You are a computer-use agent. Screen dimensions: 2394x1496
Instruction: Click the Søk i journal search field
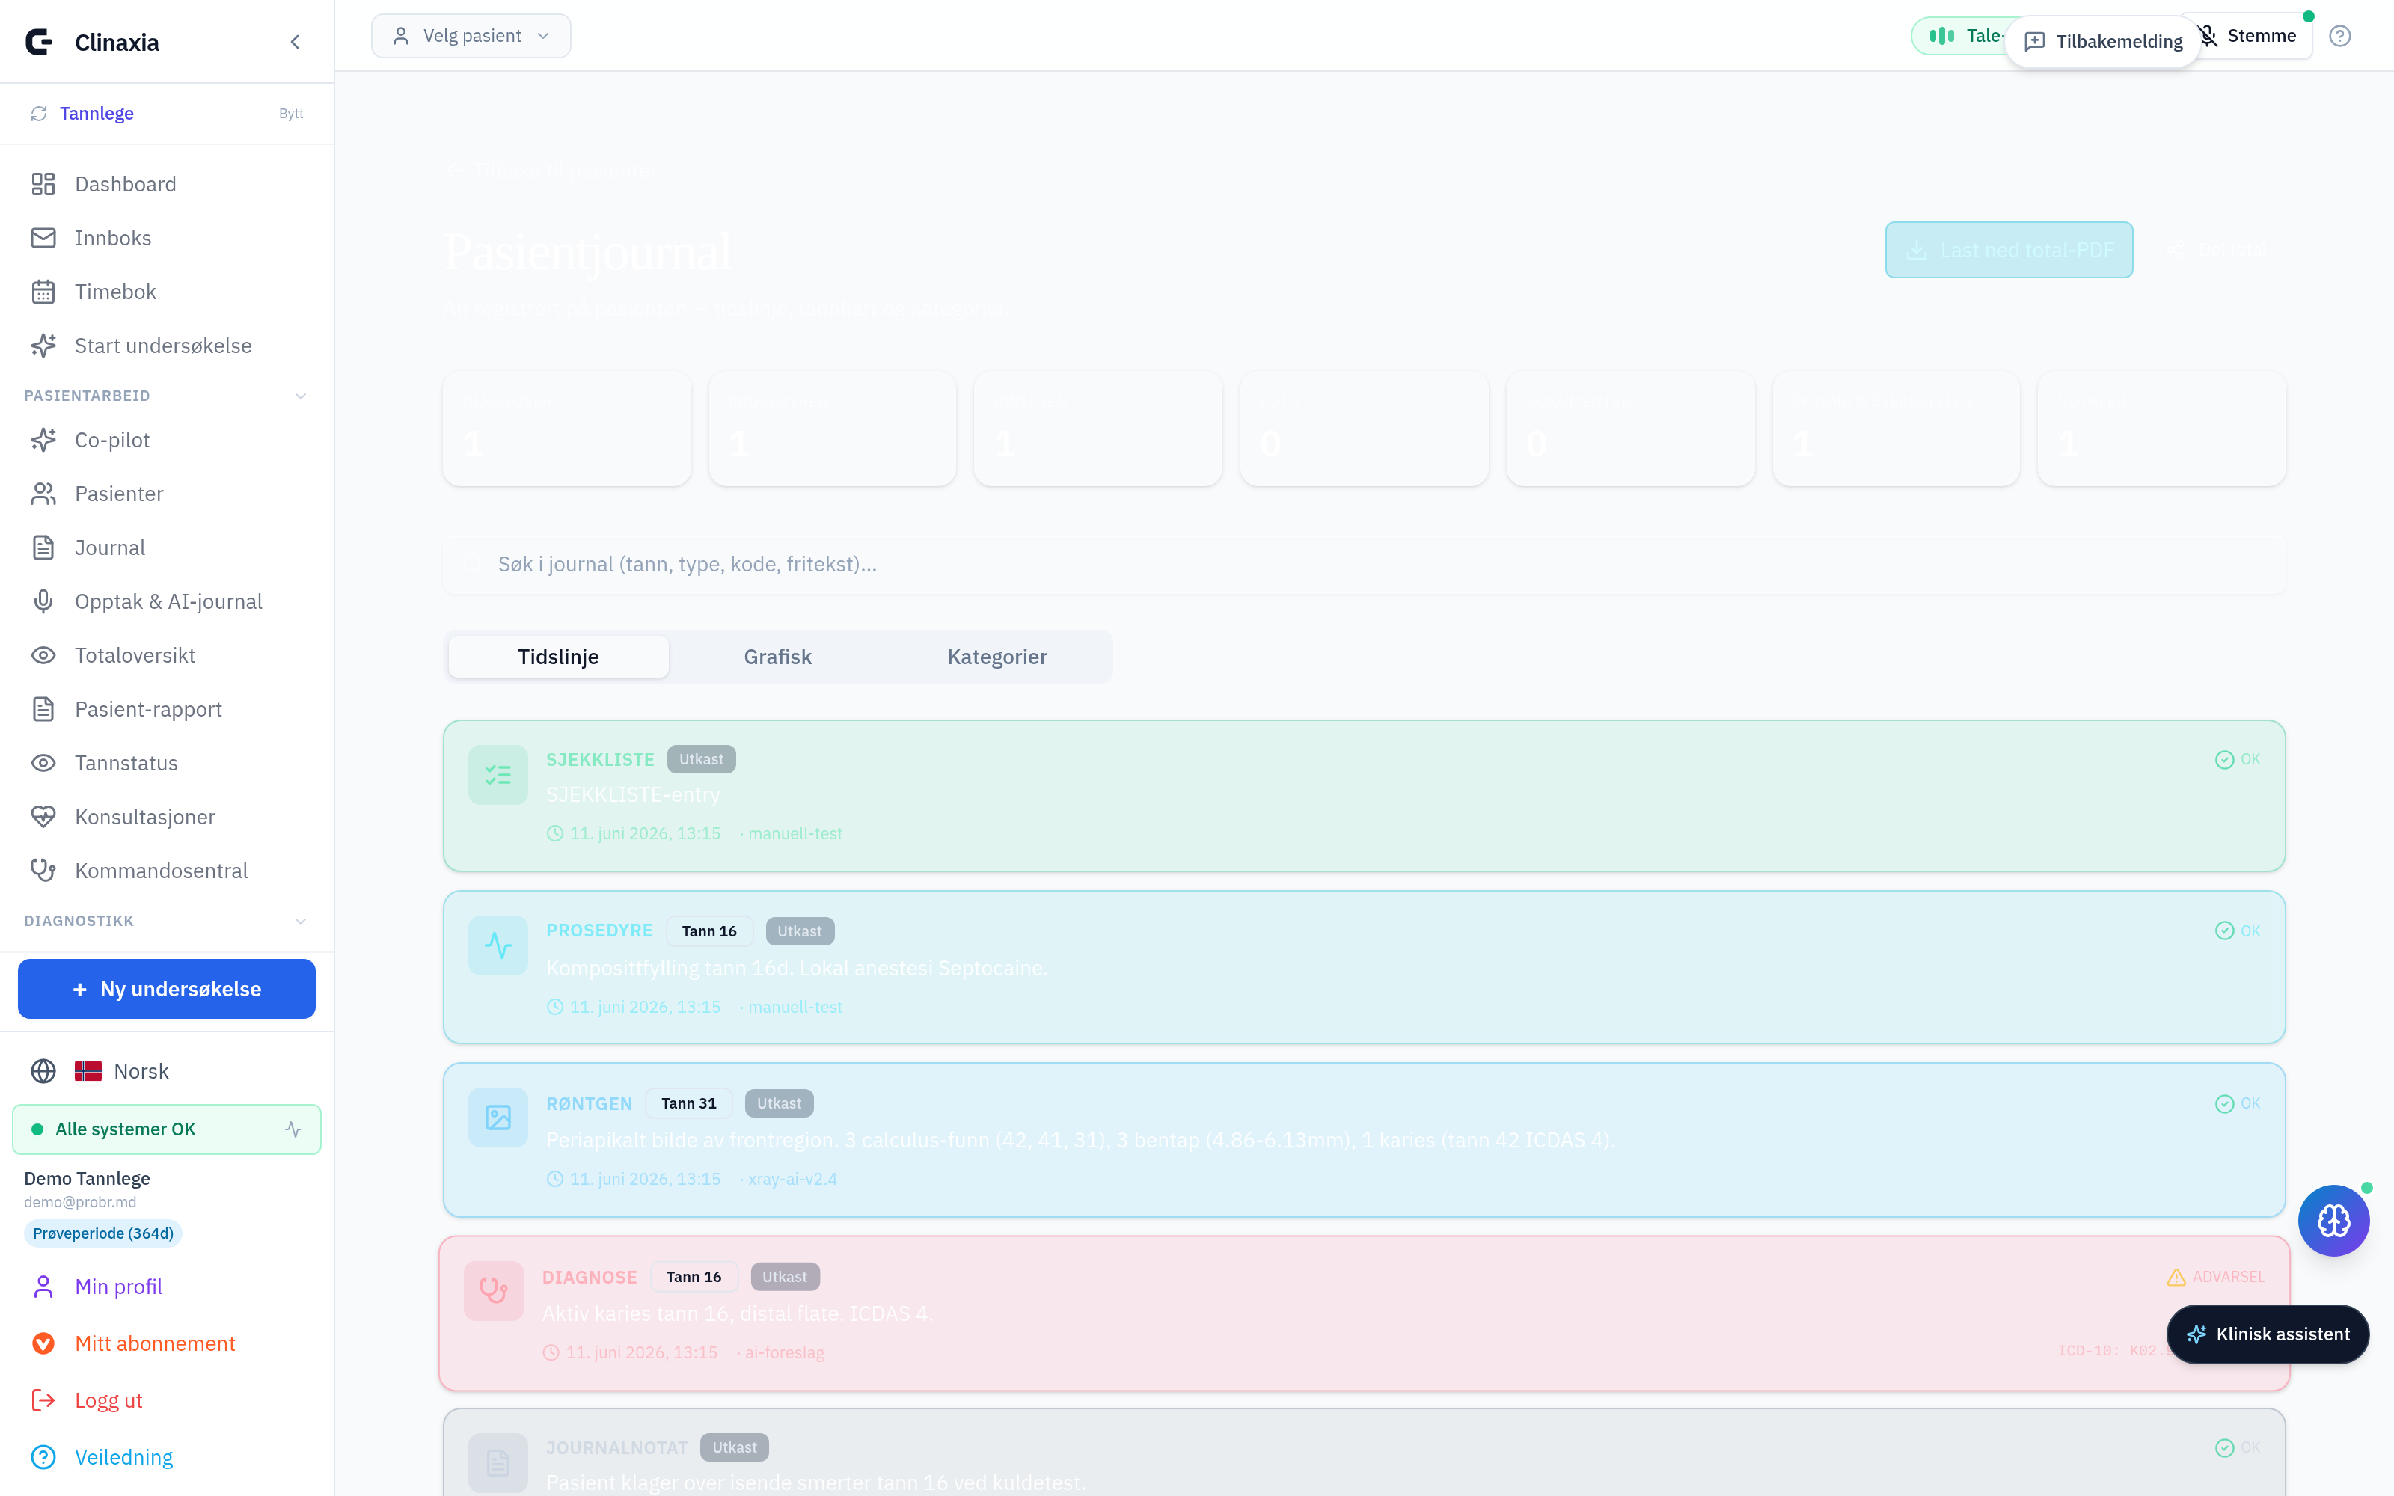point(1363,564)
